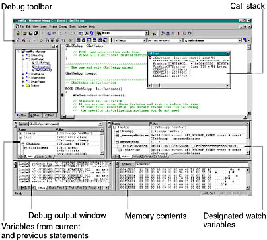Click the red exclamation Execute Program icon
The image size is (267, 240).
click(x=178, y=34)
